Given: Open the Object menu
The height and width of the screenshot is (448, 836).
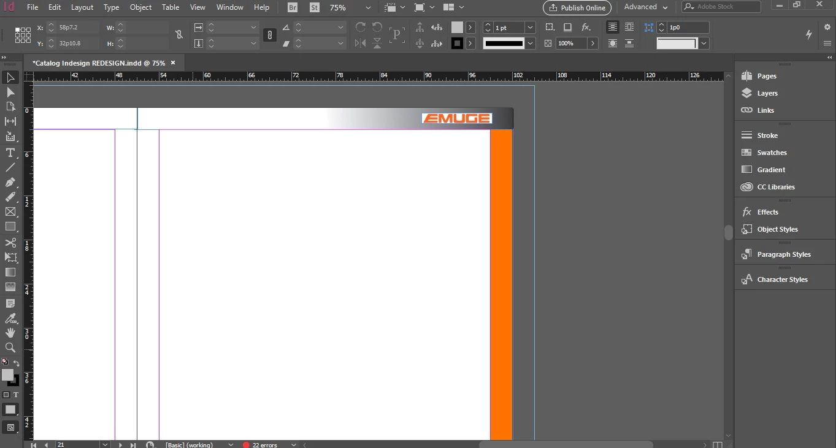Looking at the screenshot, I should point(140,7).
